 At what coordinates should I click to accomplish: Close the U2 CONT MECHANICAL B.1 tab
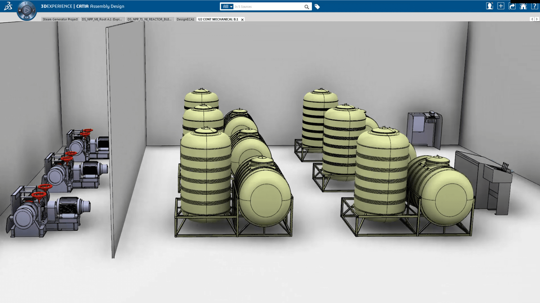click(242, 20)
